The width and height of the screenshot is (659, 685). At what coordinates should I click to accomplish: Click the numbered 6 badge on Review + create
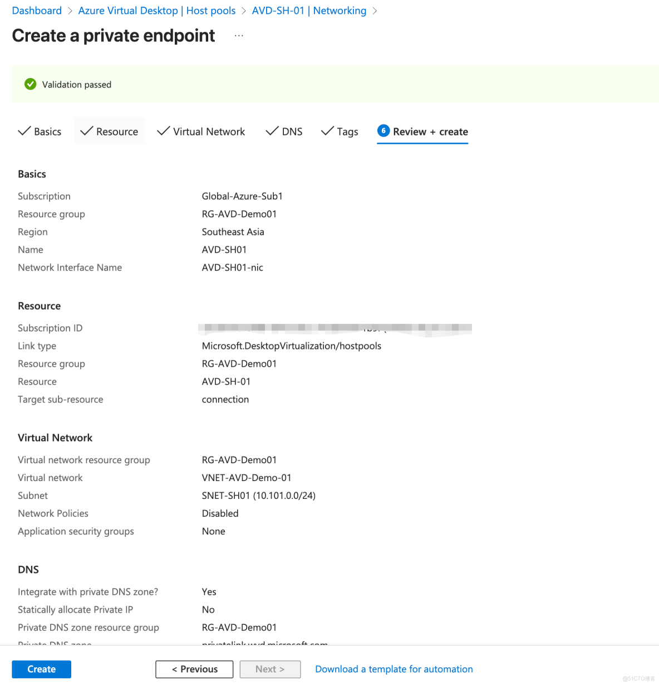pyautogui.click(x=383, y=131)
